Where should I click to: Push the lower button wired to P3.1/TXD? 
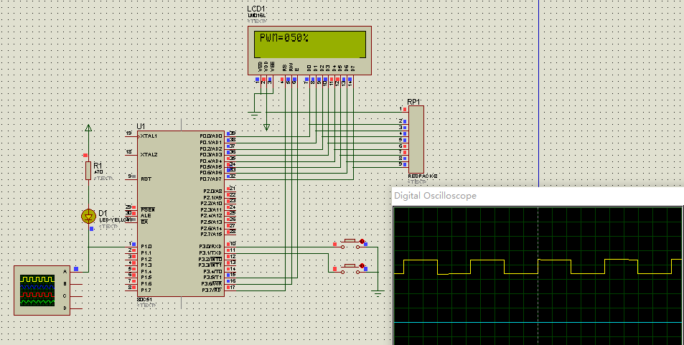coord(350,268)
